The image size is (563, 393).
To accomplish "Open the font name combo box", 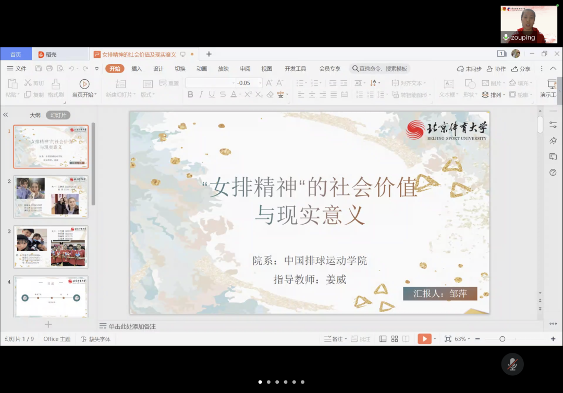I will tap(211, 83).
